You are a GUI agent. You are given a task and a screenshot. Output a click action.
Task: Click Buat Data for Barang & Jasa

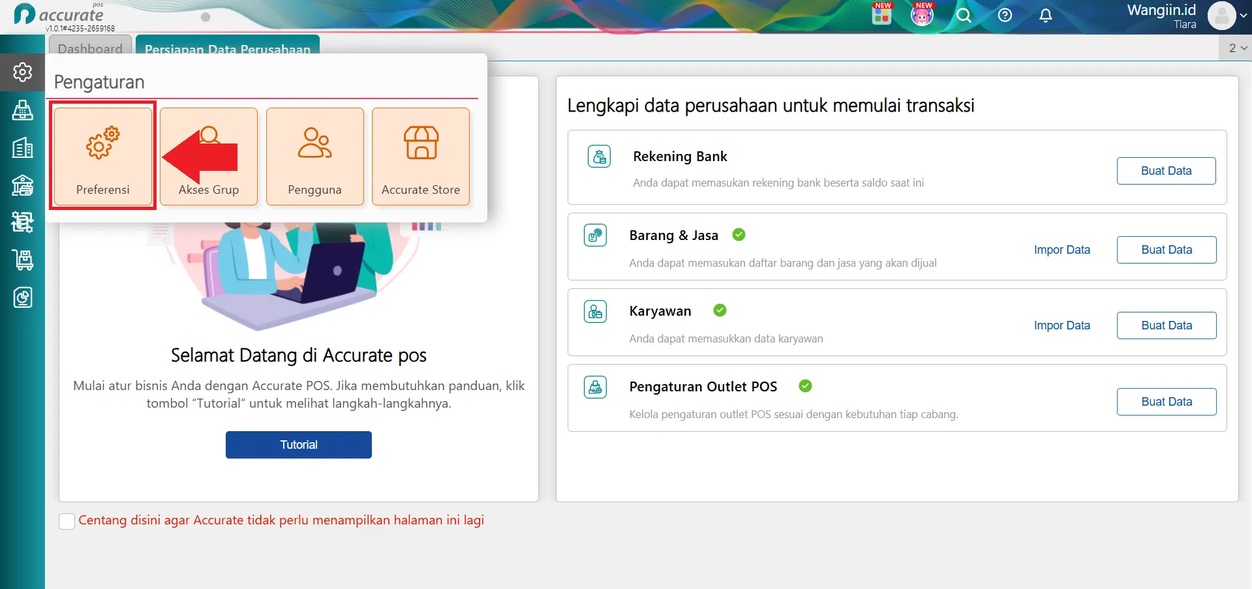(x=1167, y=250)
